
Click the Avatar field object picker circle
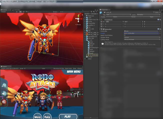pyautogui.click(x=160, y=33)
